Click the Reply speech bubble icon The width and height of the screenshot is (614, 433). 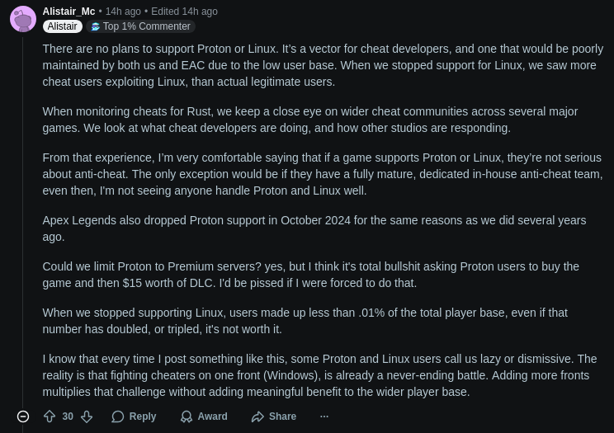tap(118, 417)
